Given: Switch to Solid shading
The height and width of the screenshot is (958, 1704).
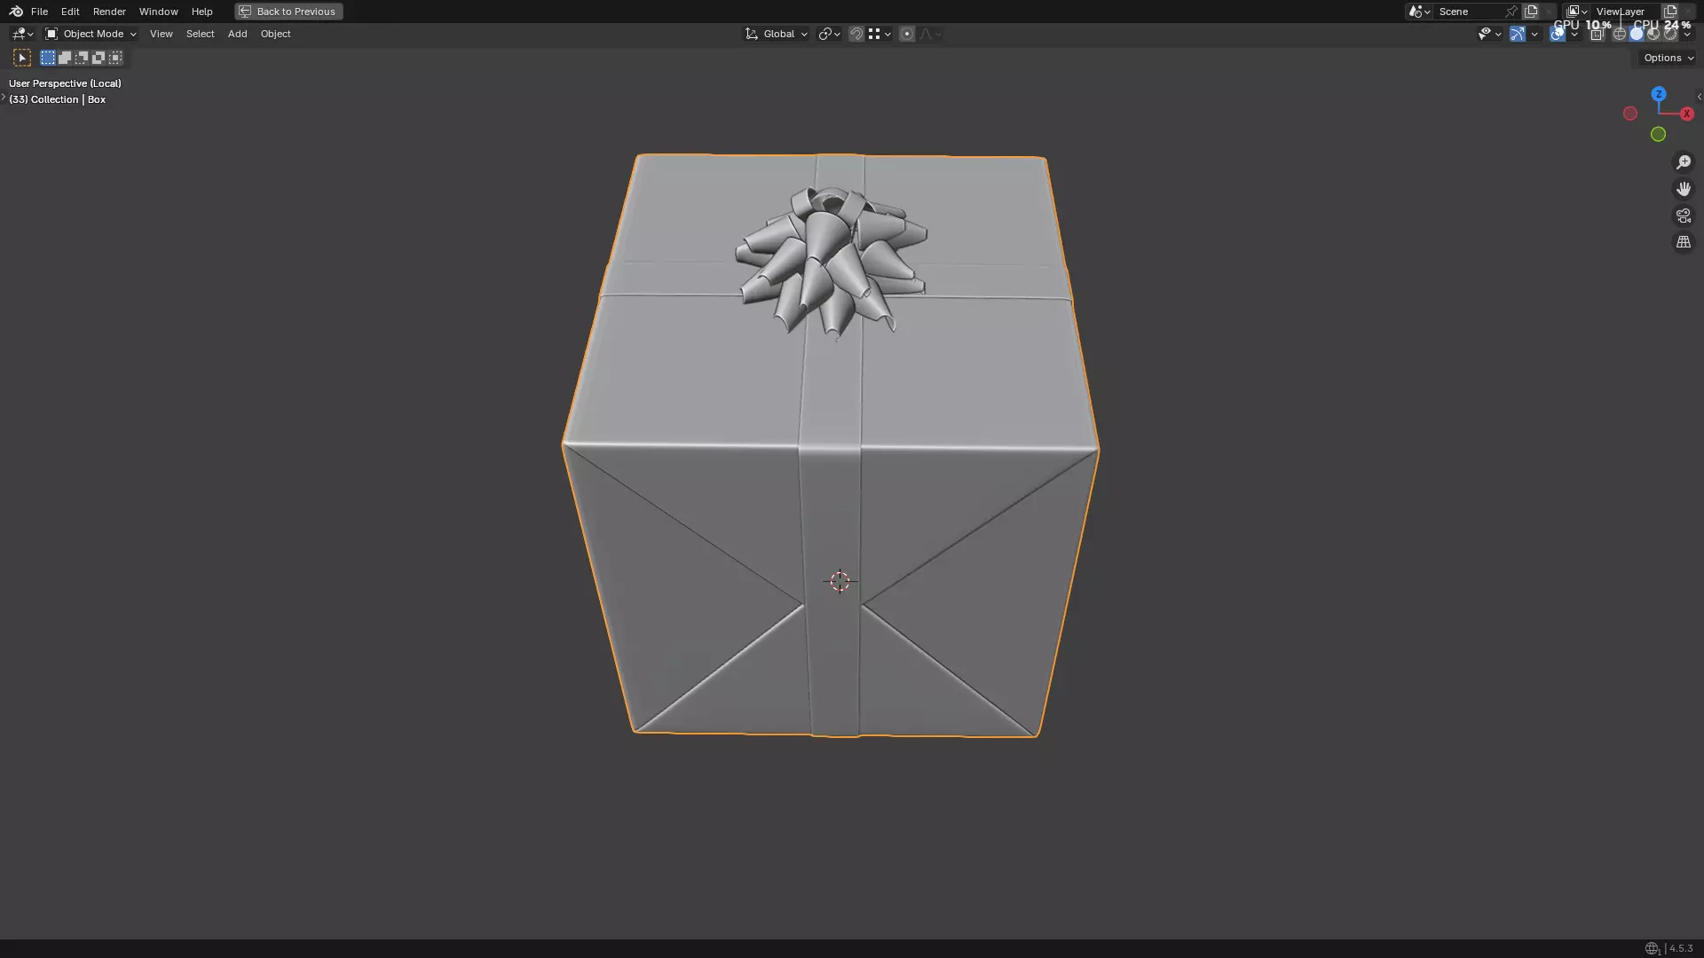Looking at the screenshot, I should [x=1637, y=34].
